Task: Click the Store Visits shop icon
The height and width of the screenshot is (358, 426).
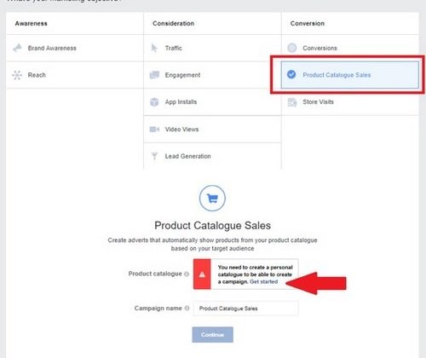Action: click(x=292, y=102)
